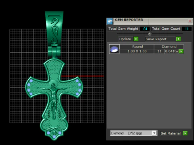This screenshot has height=145, width=194.
Task: Select the bottom-most gem at the cross's tip
Action: [x=54, y=137]
